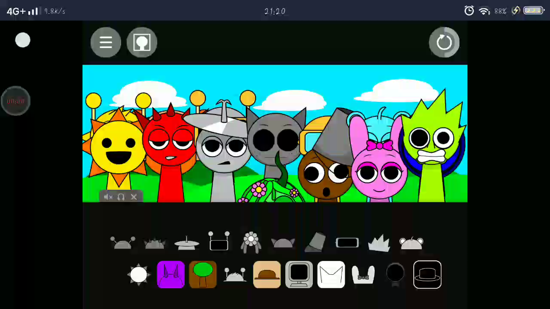Tap the screen recorder timer bubble
The width and height of the screenshot is (550, 309).
[16, 101]
